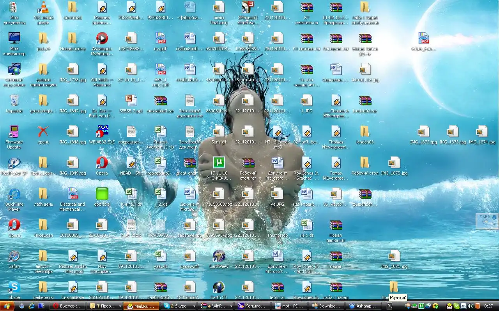Viewport: 499px width, 311px height.
Task: Open the VLC media player shortcut
Action: point(43,8)
